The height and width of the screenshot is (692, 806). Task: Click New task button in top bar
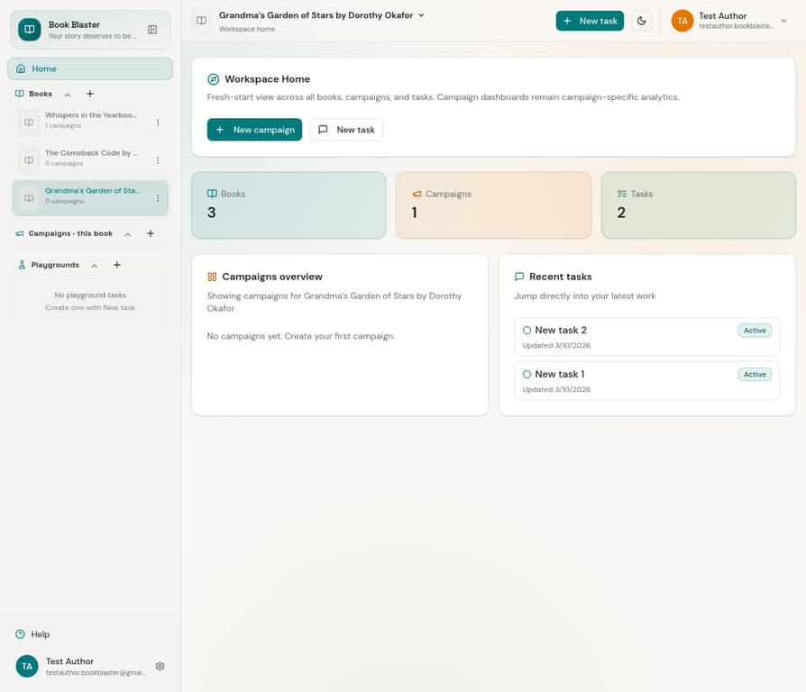[x=590, y=21]
